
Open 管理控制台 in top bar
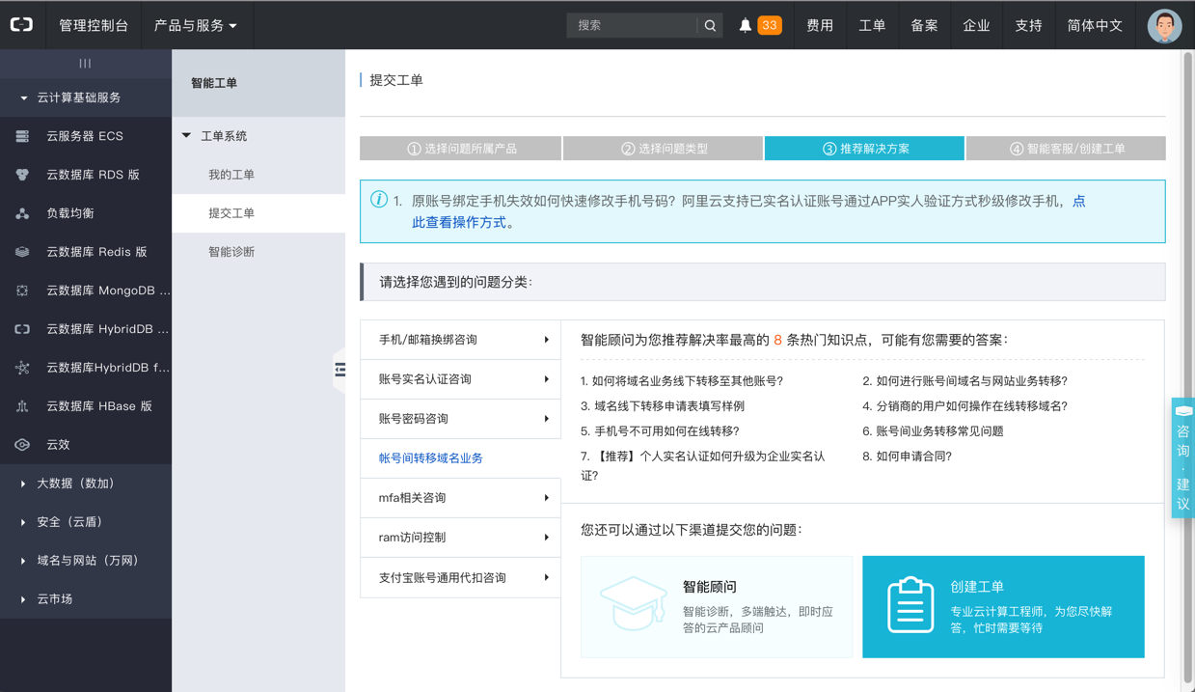click(94, 26)
